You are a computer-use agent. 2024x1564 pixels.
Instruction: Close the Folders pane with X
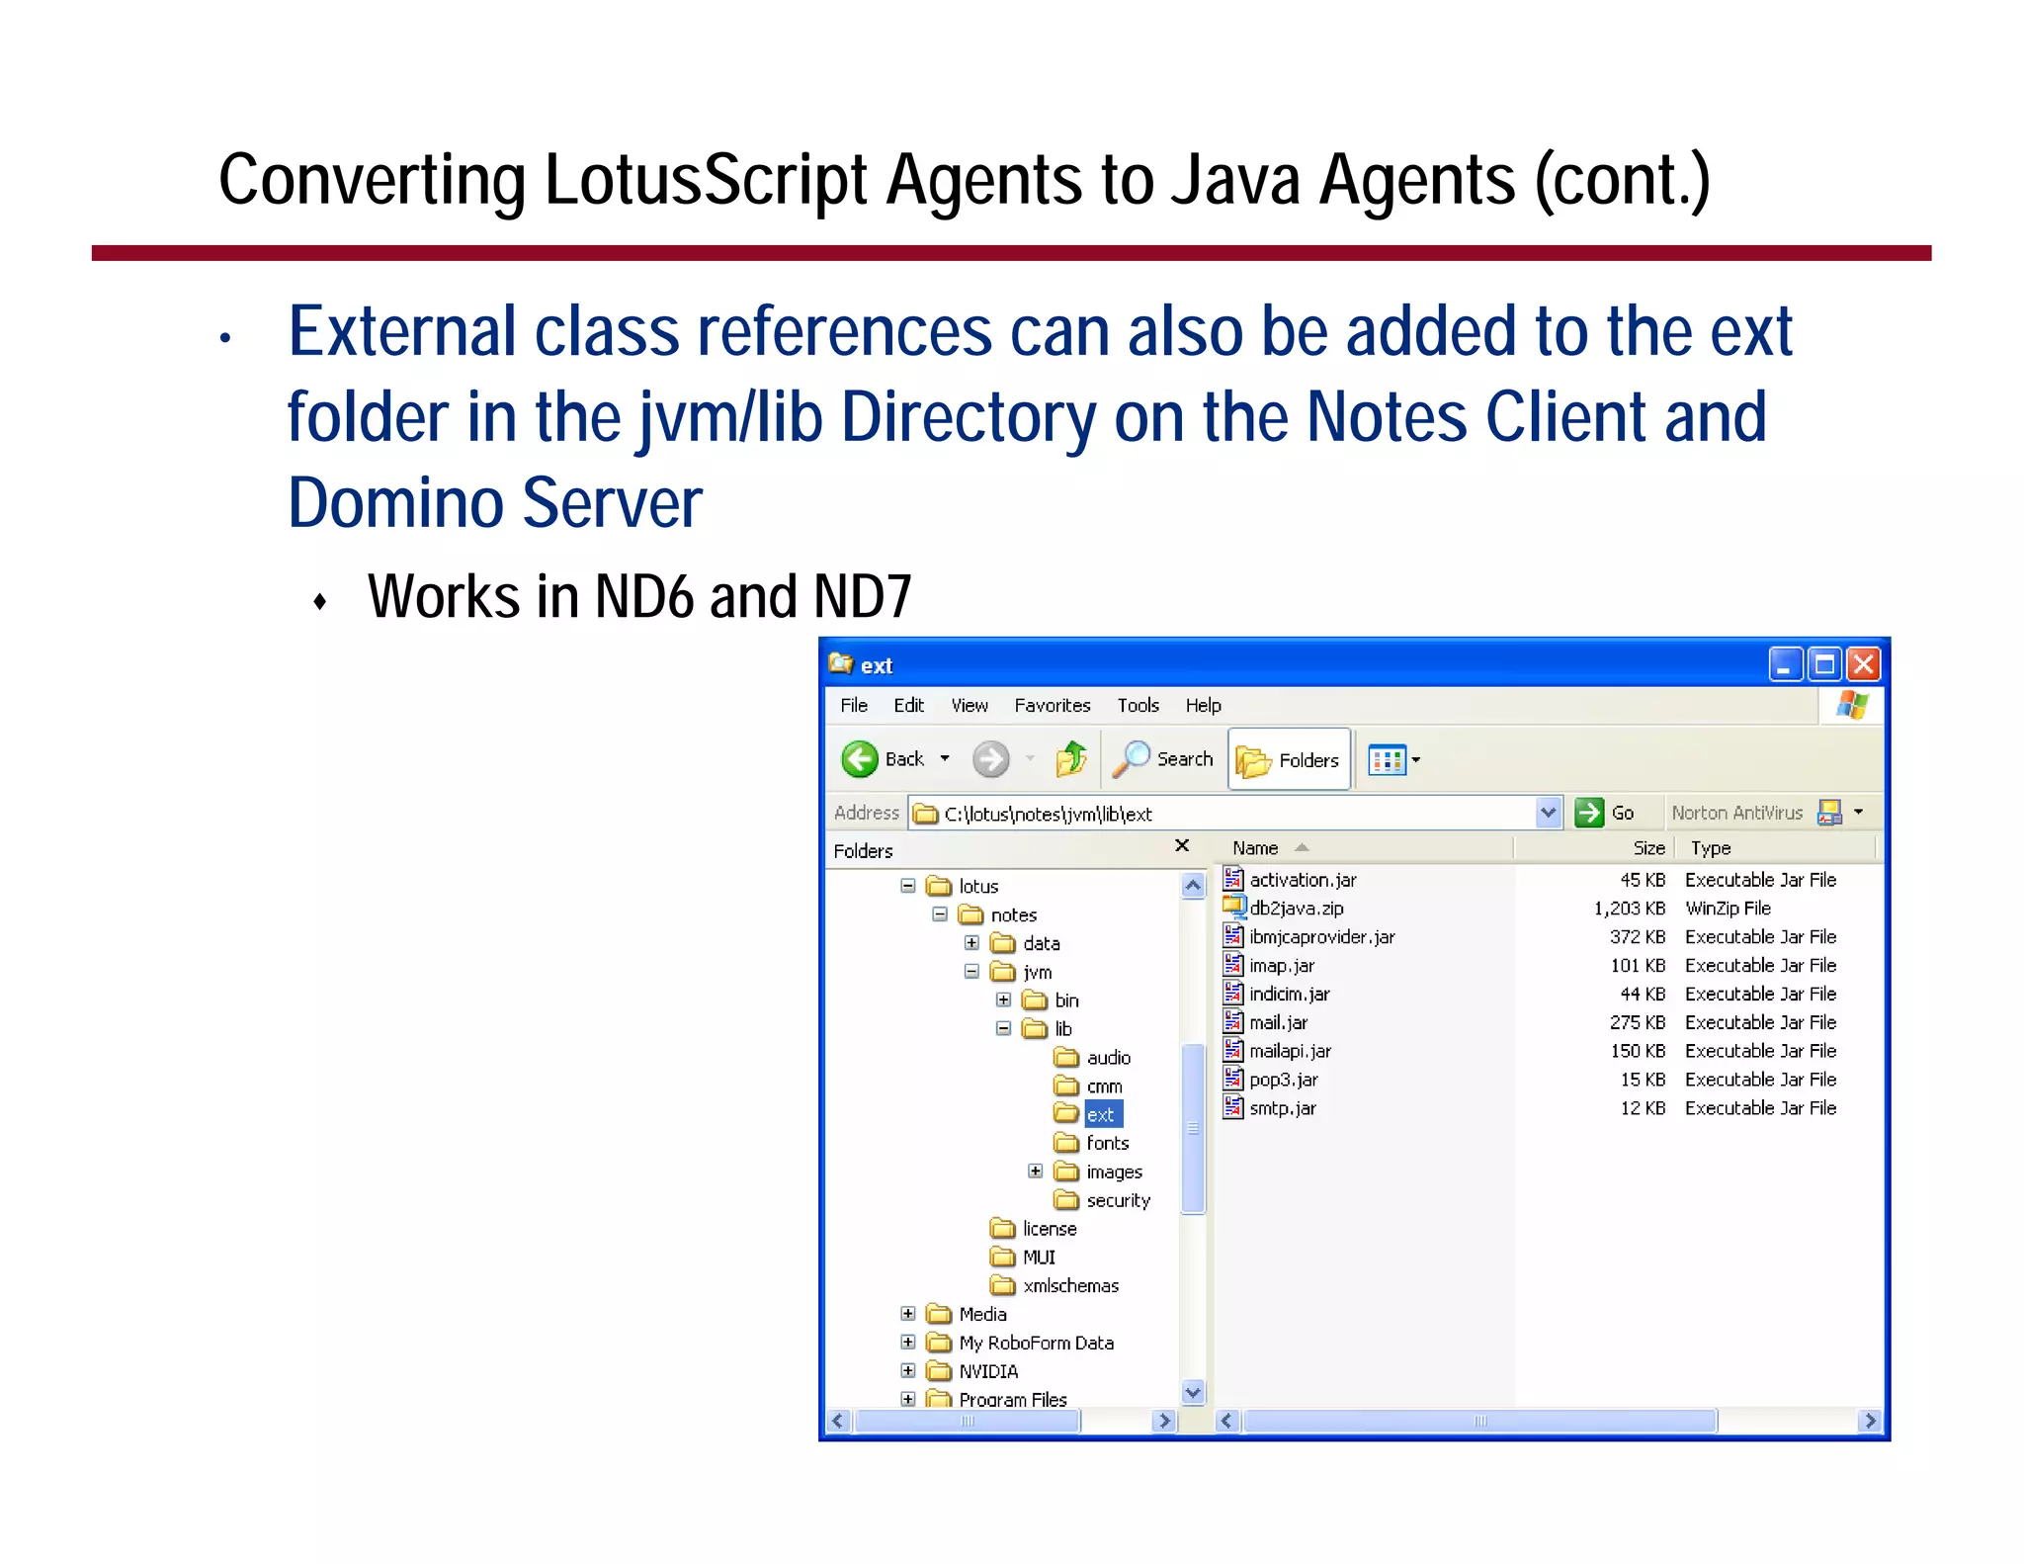(x=1182, y=845)
